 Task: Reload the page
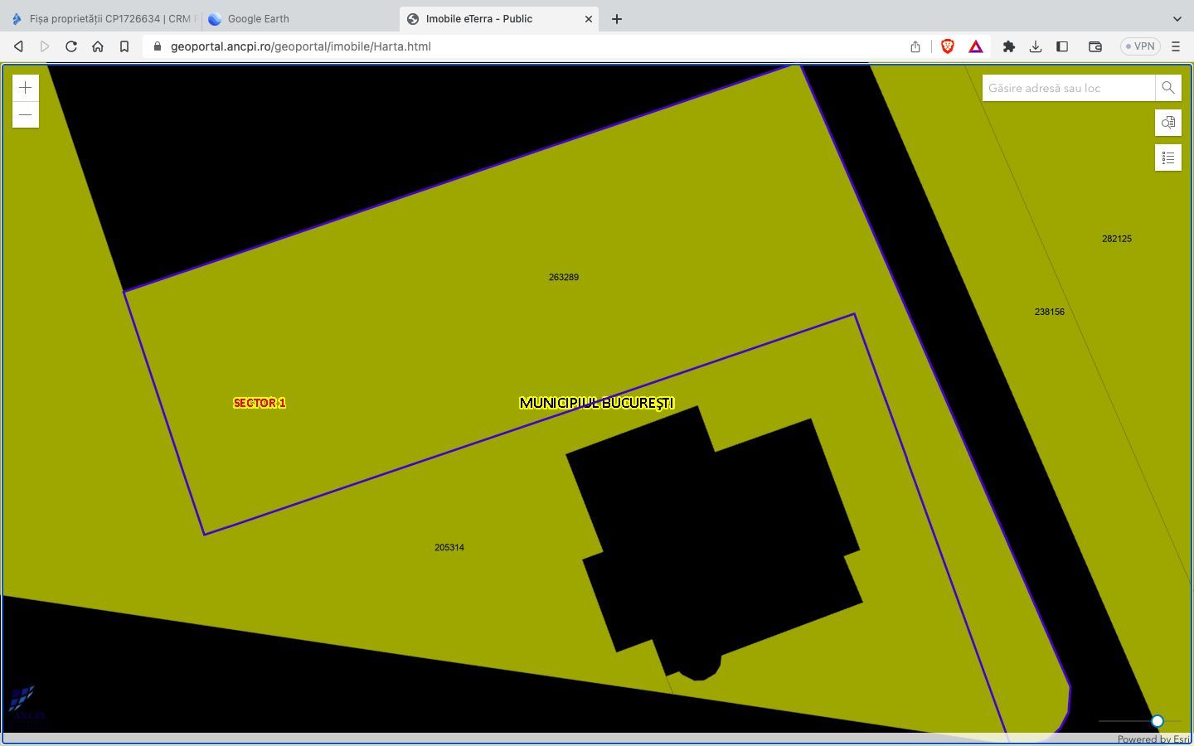coord(71,46)
